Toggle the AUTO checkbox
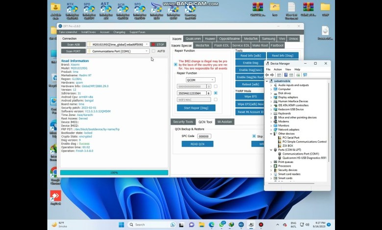382x230 pixels. point(153,51)
